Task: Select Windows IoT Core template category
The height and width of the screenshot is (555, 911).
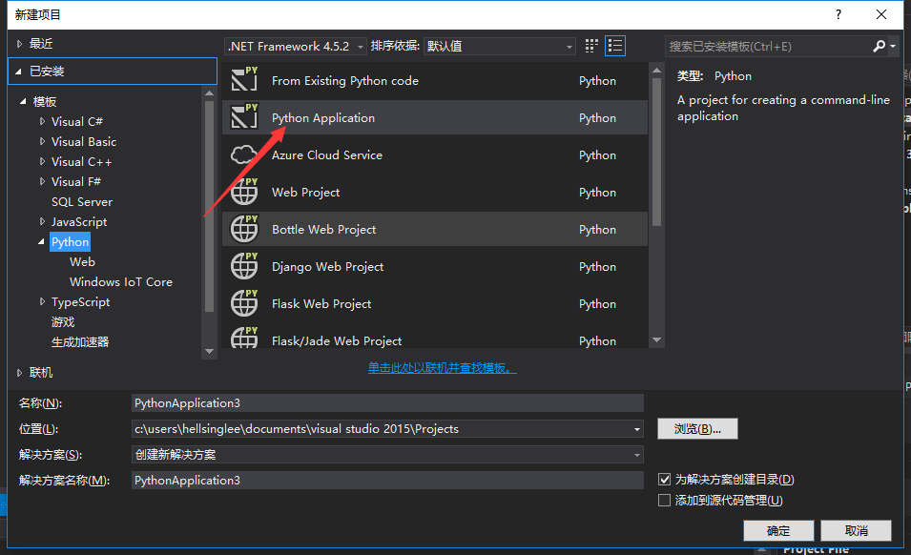Action: pos(121,282)
